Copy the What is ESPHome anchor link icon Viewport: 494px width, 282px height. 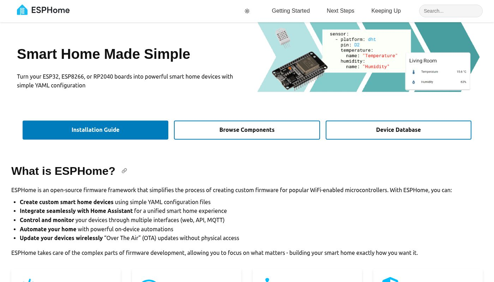124,171
